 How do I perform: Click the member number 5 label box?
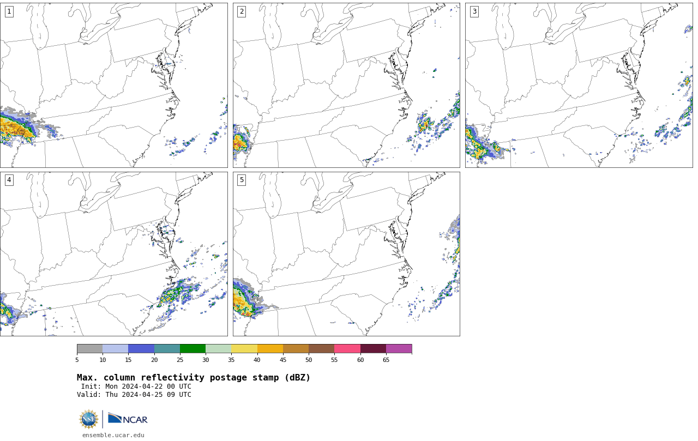point(242,180)
